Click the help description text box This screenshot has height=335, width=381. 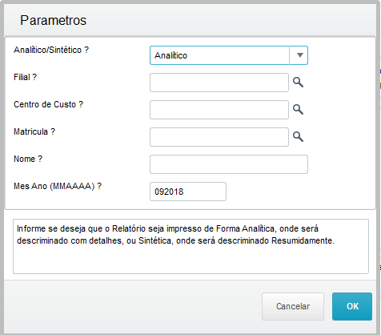click(x=190, y=246)
